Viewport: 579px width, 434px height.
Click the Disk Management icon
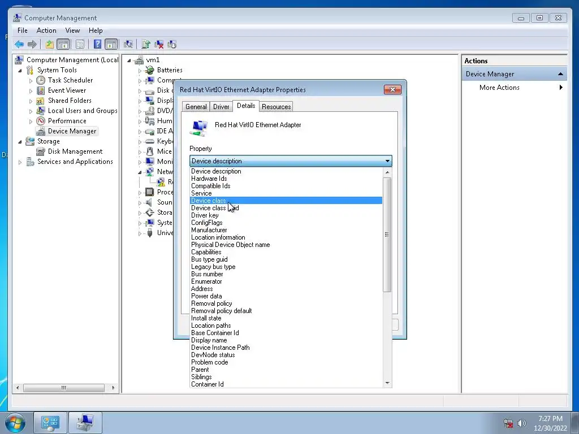[41, 151]
